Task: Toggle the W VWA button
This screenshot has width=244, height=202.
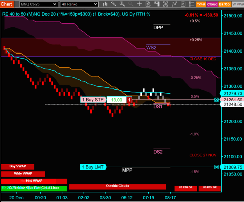Action: (x=238, y=4)
